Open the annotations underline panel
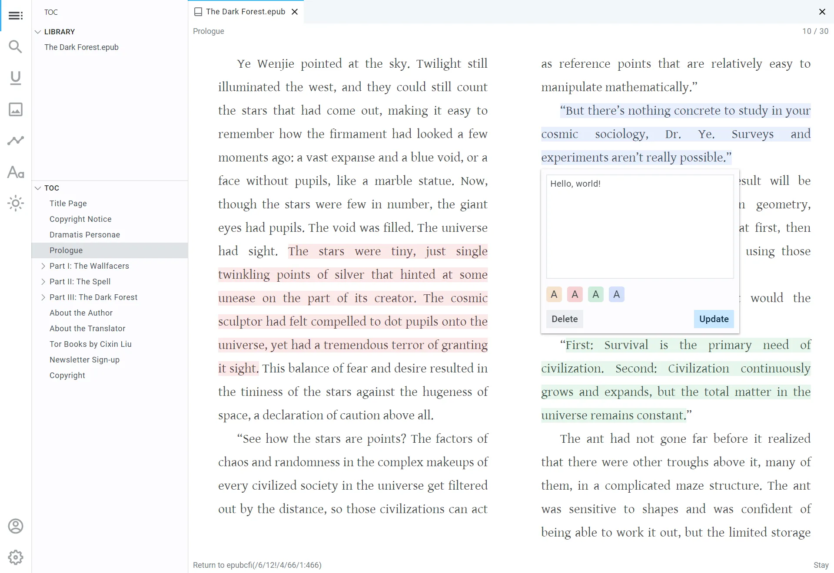The height and width of the screenshot is (573, 834). coord(16,78)
